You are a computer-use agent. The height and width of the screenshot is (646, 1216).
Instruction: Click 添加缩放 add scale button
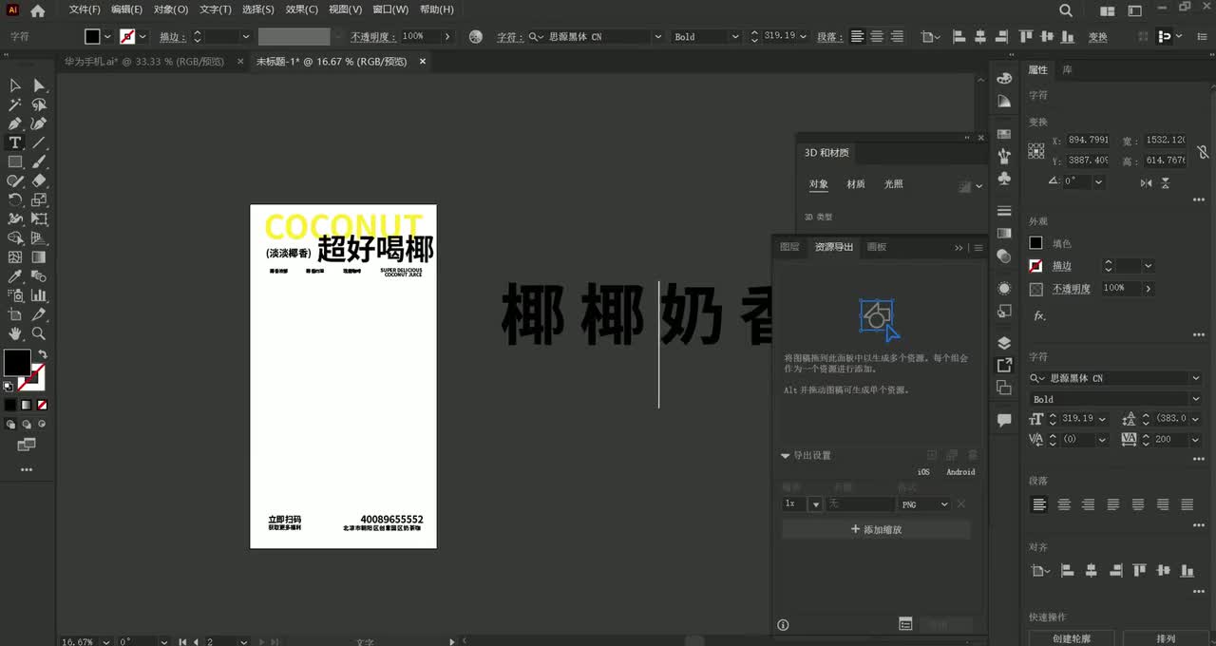coord(876,530)
